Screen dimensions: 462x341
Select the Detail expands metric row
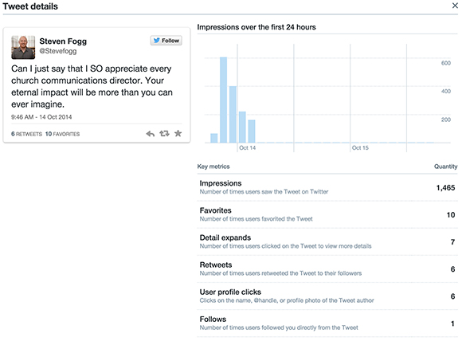(x=327, y=241)
